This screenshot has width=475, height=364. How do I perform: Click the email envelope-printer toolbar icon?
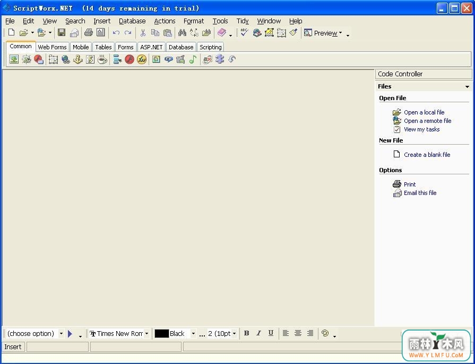[74, 32]
